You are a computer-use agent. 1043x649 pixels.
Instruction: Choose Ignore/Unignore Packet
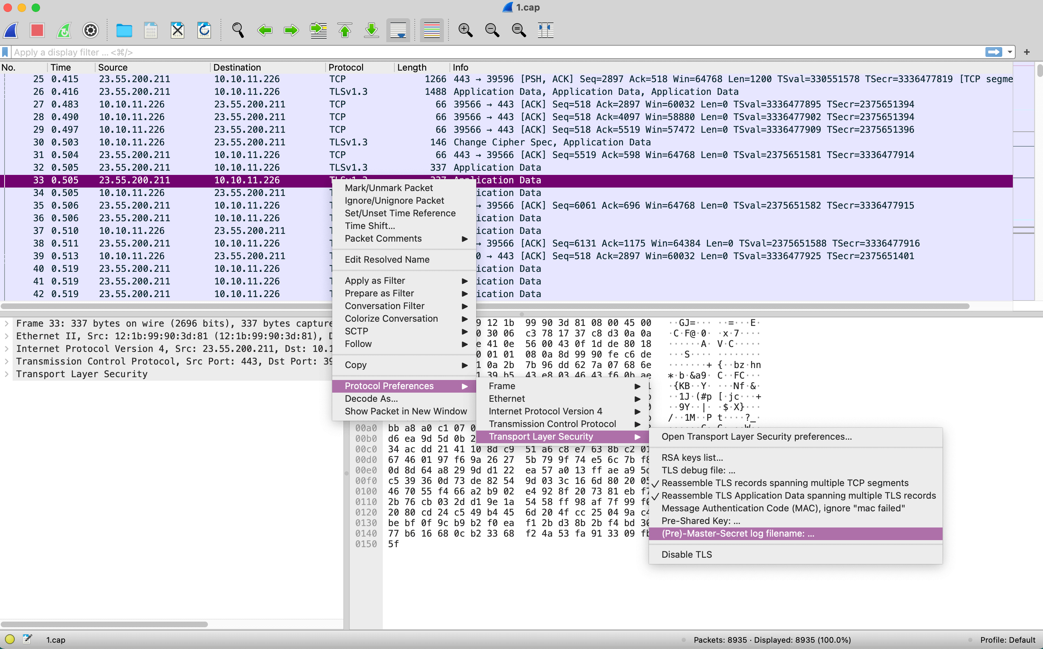404,201
